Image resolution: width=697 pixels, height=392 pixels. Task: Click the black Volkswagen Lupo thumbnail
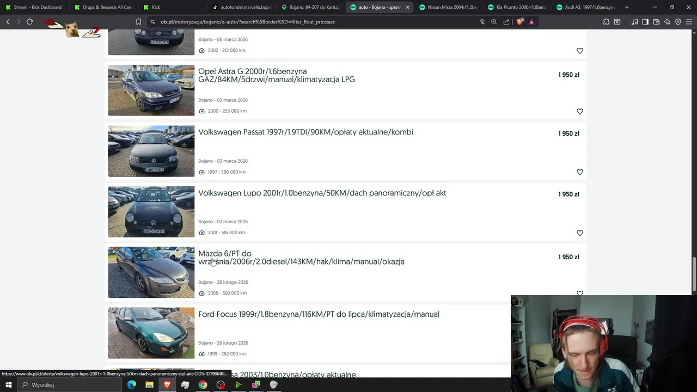[151, 212]
